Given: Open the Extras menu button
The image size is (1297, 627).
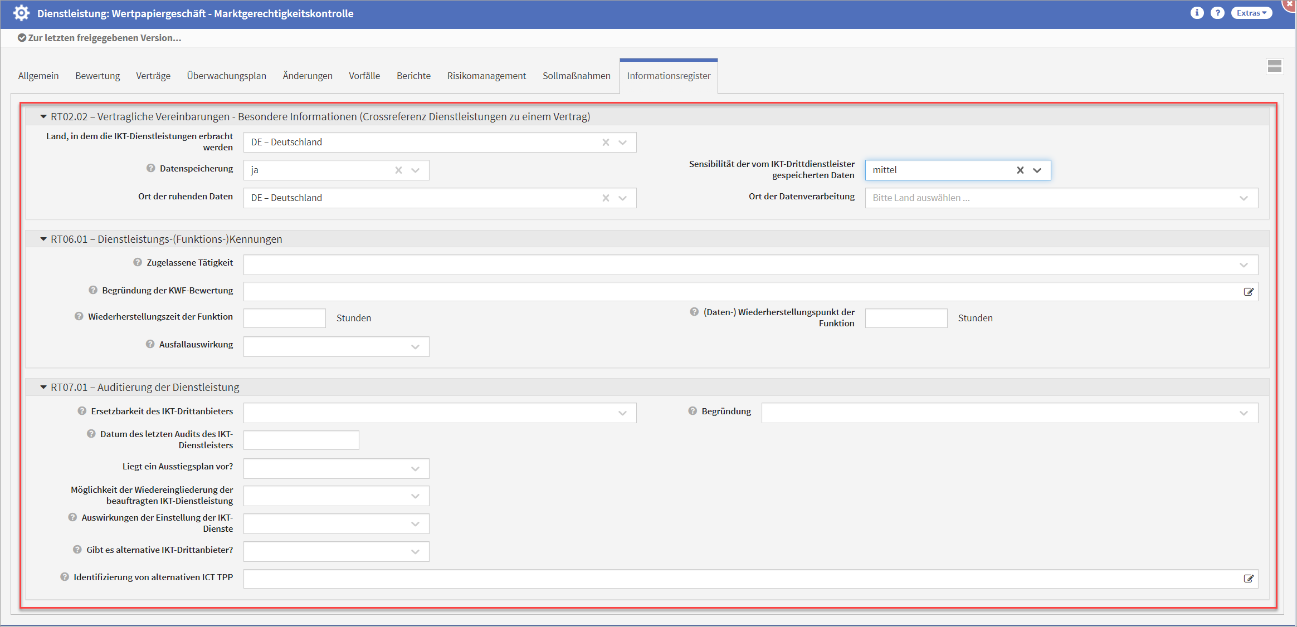Looking at the screenshot, I should pos(1251,13).
